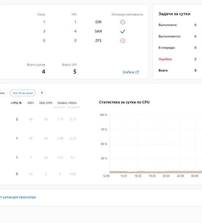Open SAN nodes count 3 link
This screenshot has width=202, height=223.
[44, 31]
